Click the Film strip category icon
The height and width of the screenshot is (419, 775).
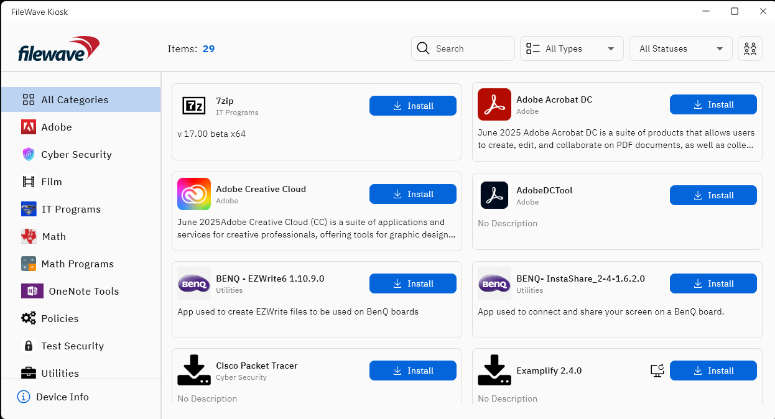tap(29, 182)
